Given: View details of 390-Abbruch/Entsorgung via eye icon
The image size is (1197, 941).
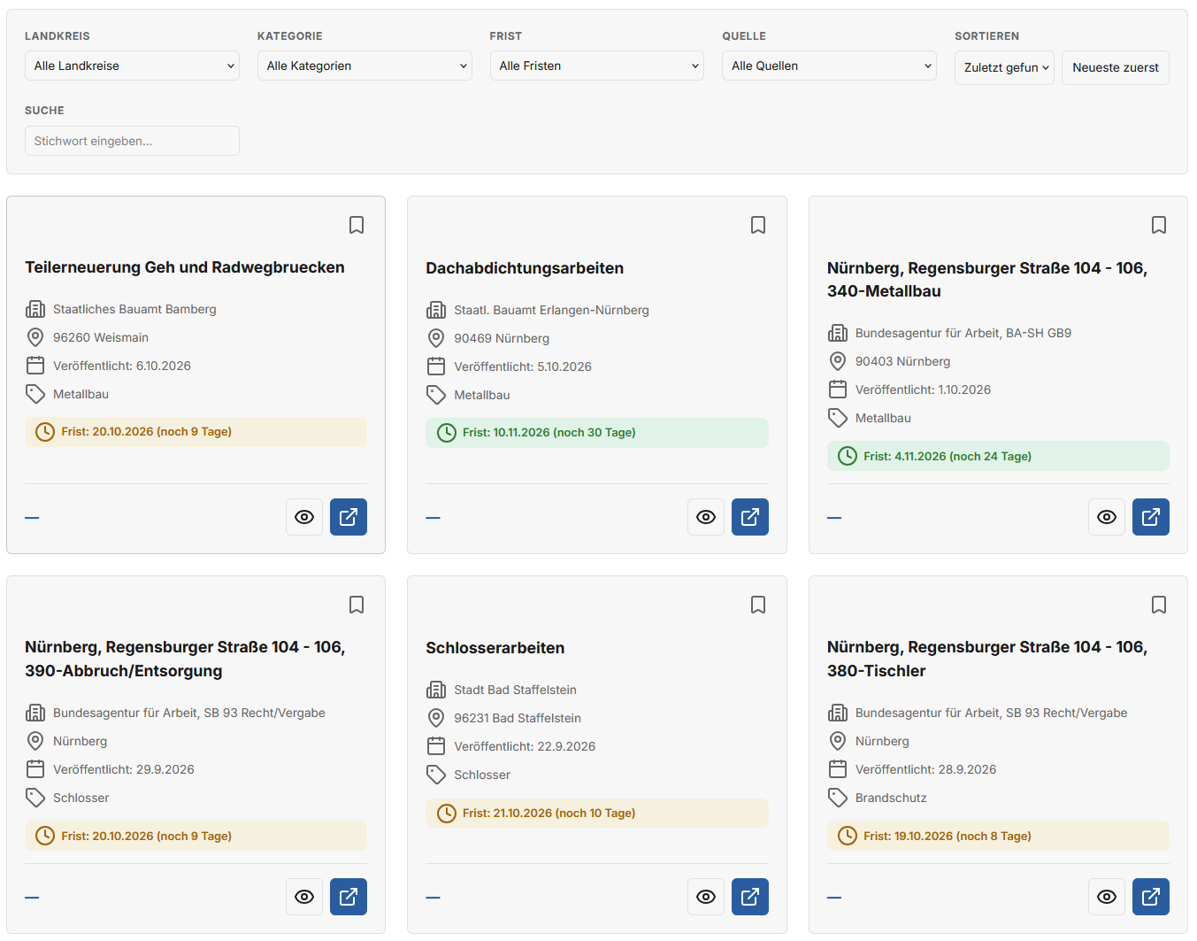Looking at the screenshot, I should (304, 897).
